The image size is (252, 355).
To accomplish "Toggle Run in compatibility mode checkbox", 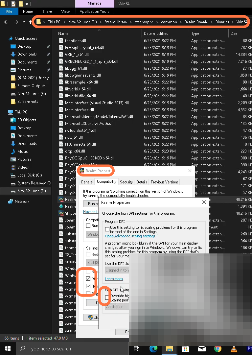I will click(x=88, y=226).
